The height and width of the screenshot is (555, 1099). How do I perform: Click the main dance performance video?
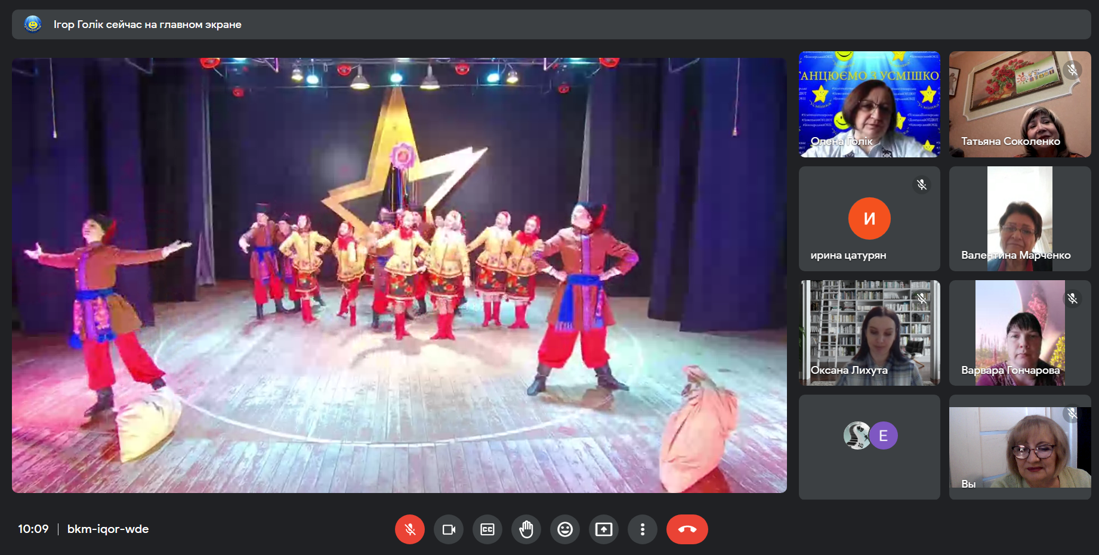click(399, 275)
